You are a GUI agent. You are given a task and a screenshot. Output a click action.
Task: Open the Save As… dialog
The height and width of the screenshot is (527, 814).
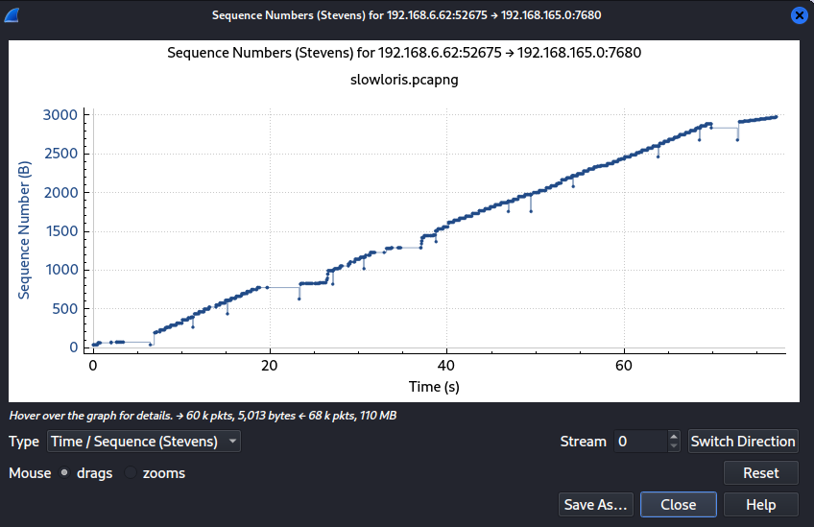point(595,505)
